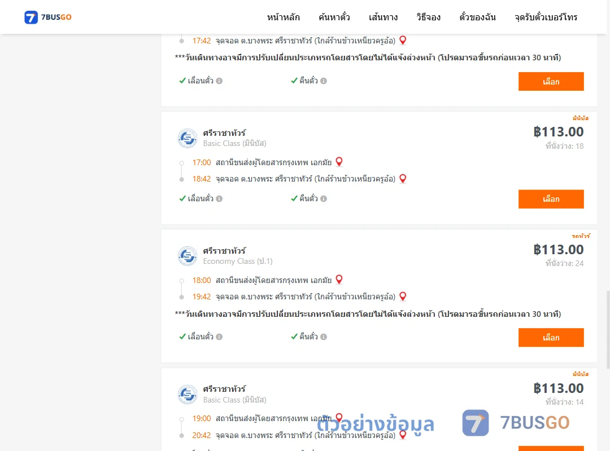Click departure time 17:00
This screenshot has height=451, width=610.
[x=202, y=162]
